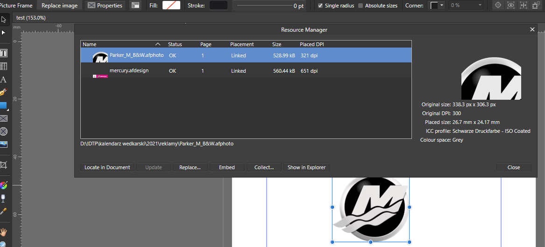Click Locate in Document button

pos(107,167)
